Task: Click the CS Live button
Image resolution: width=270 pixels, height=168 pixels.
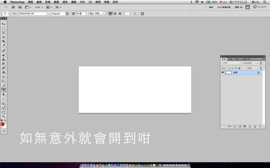Action: coord(259,7)
